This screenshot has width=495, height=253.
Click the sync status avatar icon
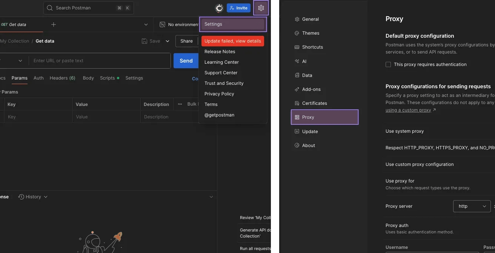point(219,8)
